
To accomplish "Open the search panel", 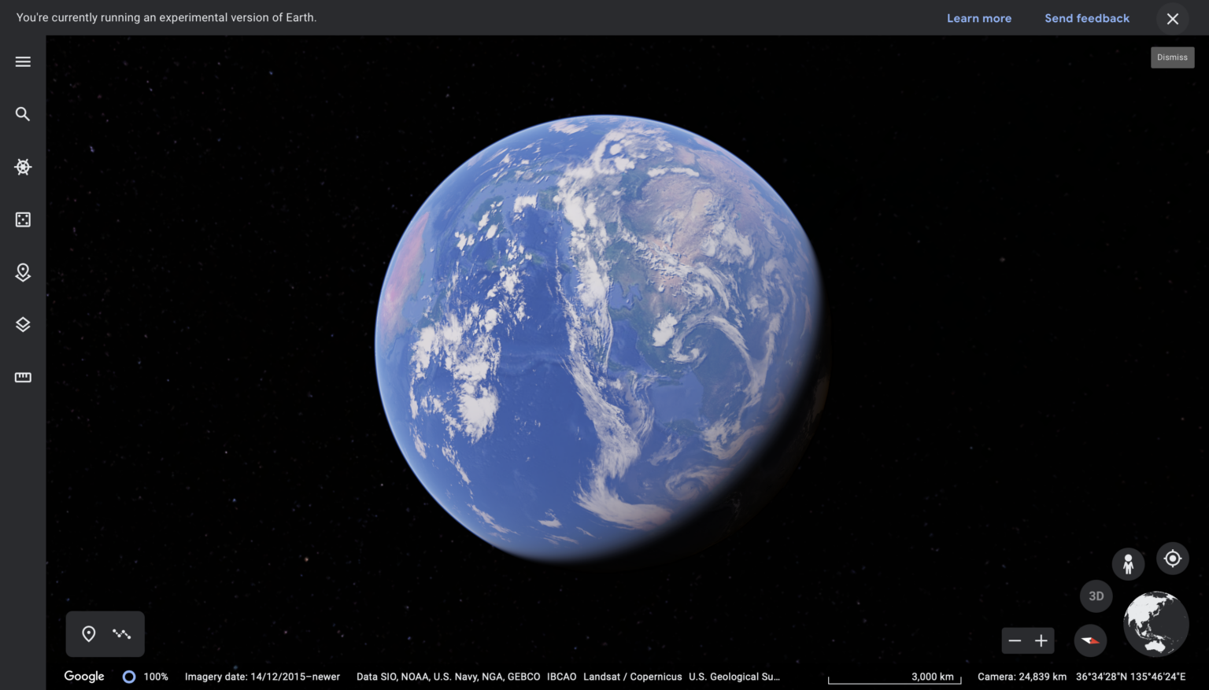I will (x=23, y=113).
